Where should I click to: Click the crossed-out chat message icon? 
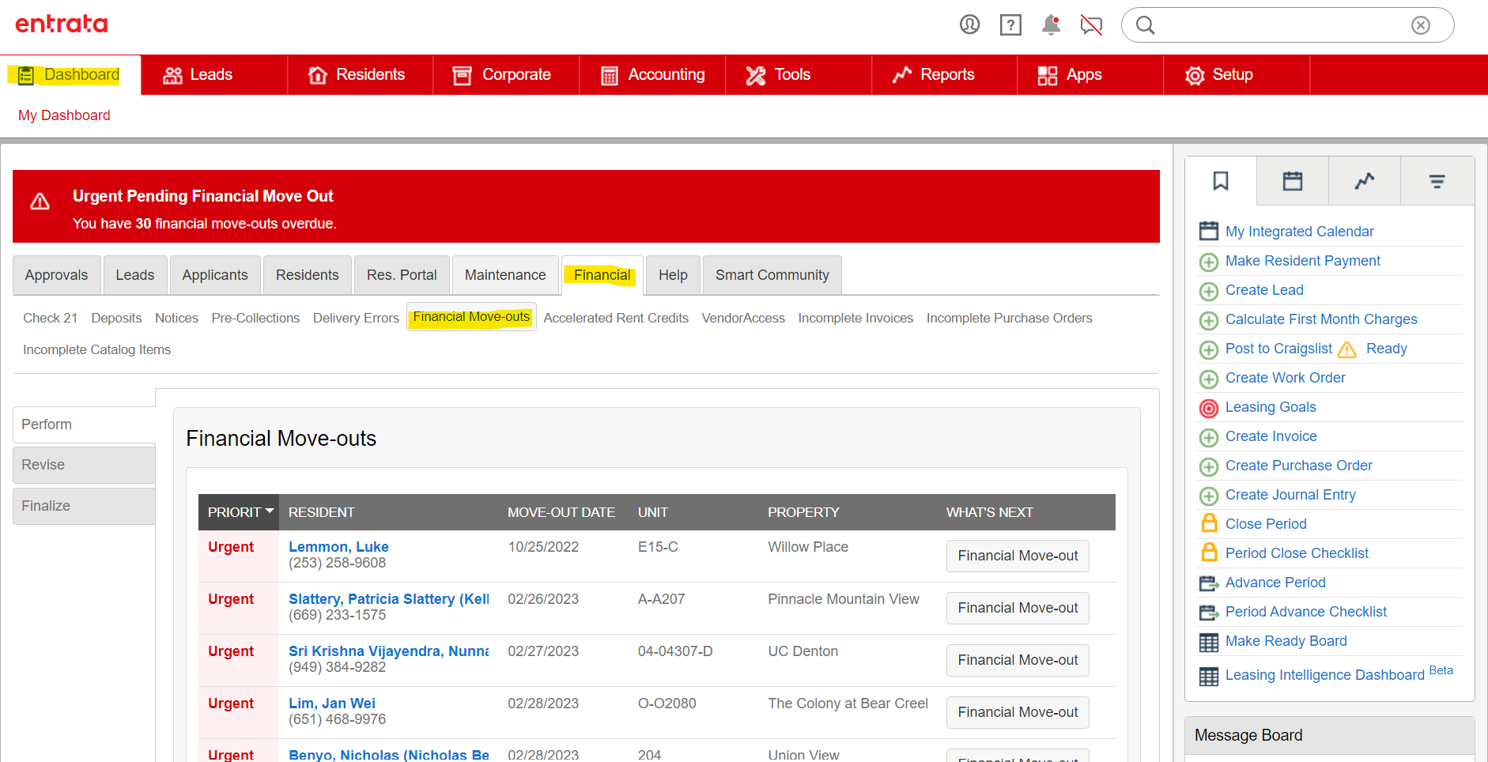click(x=1091, y=25)
